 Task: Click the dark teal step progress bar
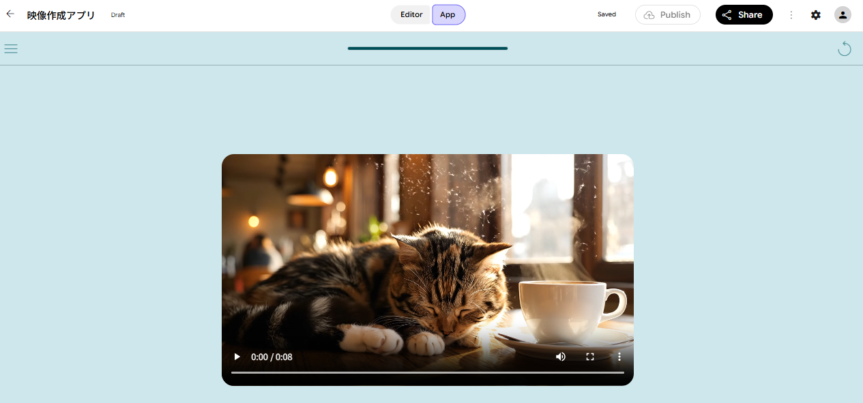[x=428, y=48]
